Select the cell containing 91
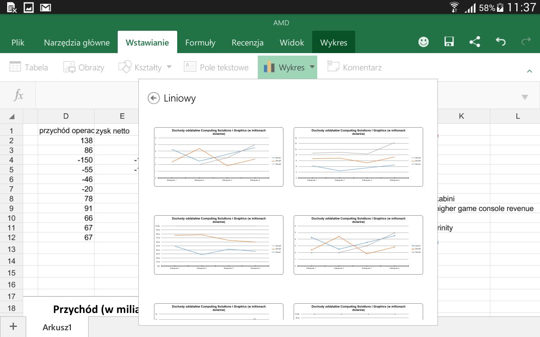 click(66, 208)
